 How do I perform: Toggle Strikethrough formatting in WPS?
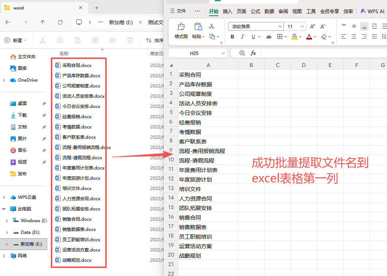click(269, 37)
